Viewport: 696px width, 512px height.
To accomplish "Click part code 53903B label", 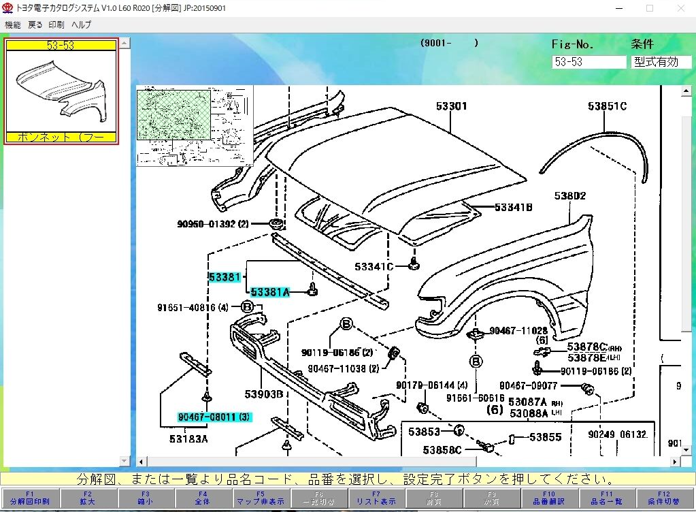I will (x=264, y=394).
